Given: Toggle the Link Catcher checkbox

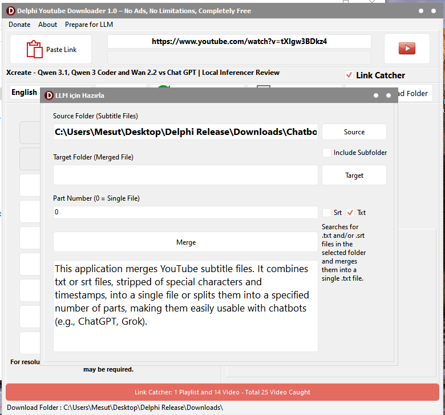Looking at the screenshot, I should point(349,75).
